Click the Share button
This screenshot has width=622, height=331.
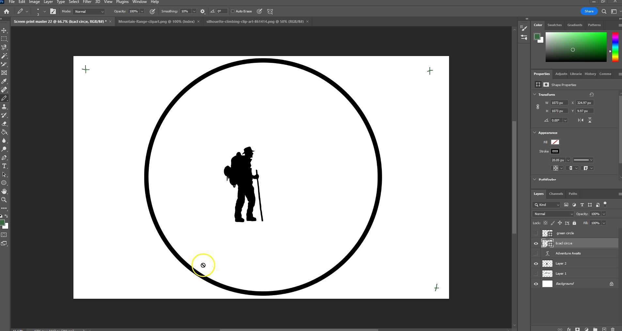coord(589,11)
